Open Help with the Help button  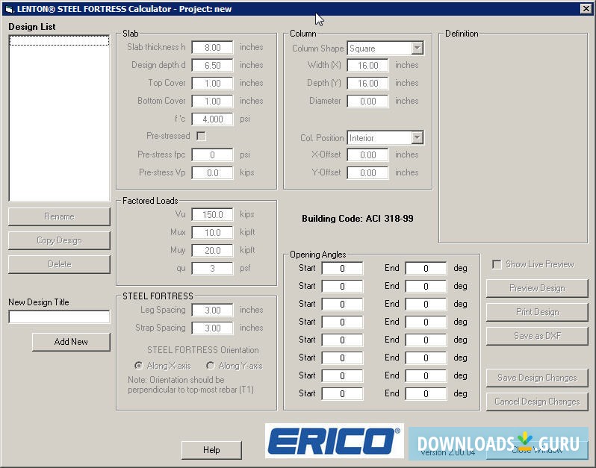click(211, 450)
